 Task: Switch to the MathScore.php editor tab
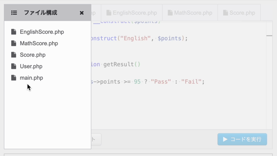190,13
